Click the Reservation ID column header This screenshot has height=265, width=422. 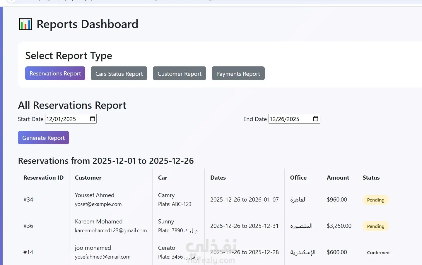(44, 178)
